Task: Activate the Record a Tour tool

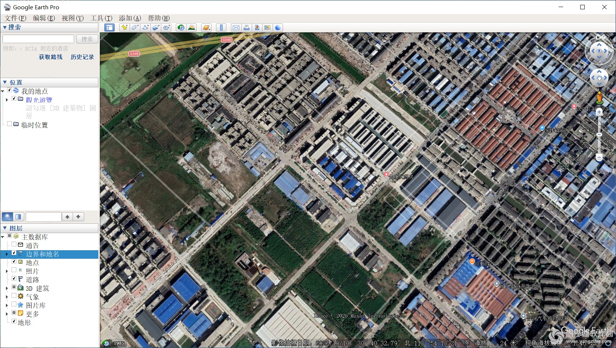Action: [x=167, y=28]
